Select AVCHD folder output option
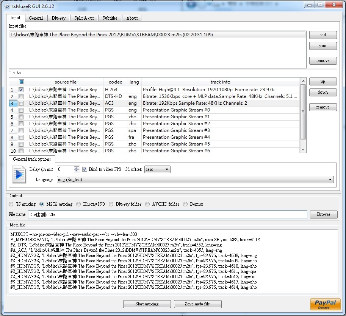Viewport: 346px width, 316px height. (147, 204)
